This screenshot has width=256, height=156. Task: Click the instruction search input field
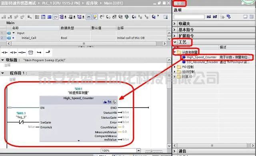click(x=189, y=17)
